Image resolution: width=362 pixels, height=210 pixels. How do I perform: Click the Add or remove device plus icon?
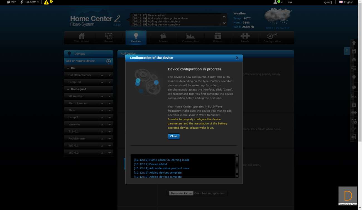pyautogui.click(x=109, y=61)
